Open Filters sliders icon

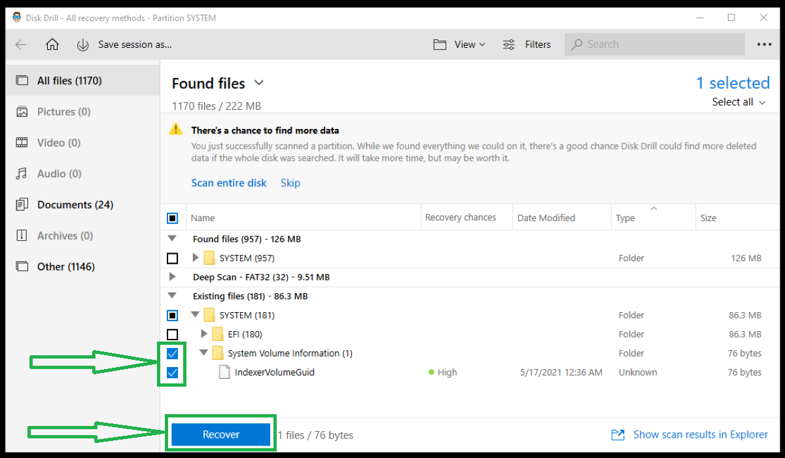(508, 44)
